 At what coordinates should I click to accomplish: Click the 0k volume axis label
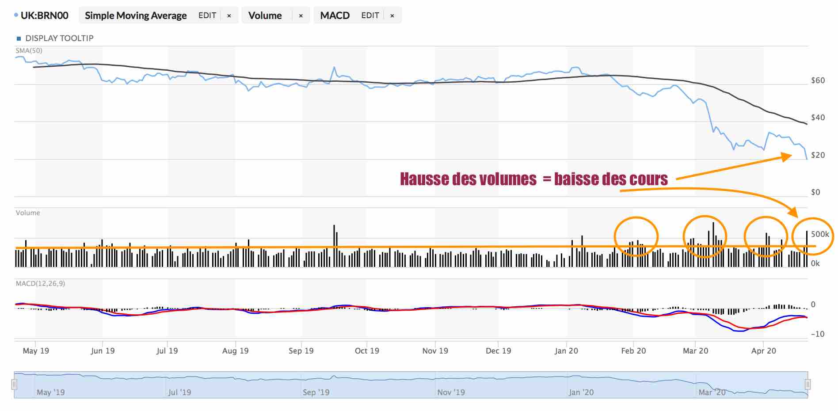point(815,263)
